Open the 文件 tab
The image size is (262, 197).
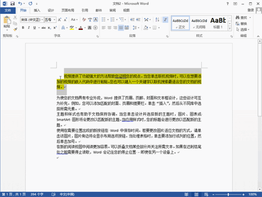[x=8, y=10]
